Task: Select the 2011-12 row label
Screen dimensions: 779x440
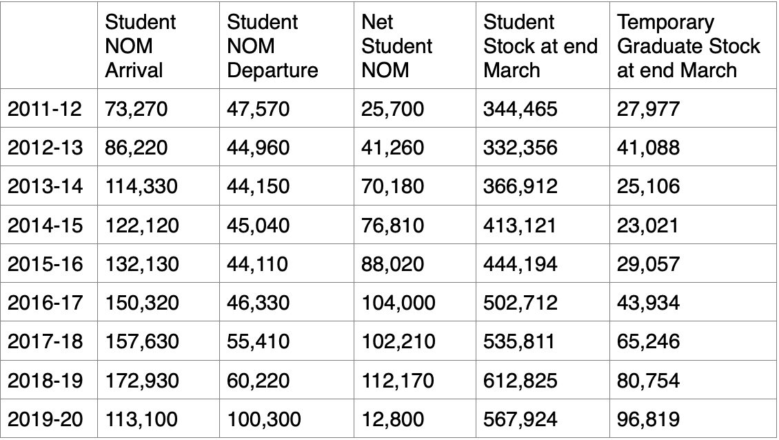Action: coord(44,108)
